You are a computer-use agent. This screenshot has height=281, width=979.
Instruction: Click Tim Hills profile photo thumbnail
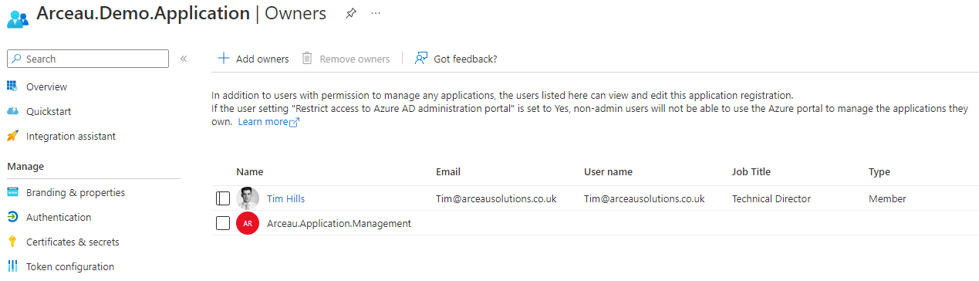(x=248, y=198)
